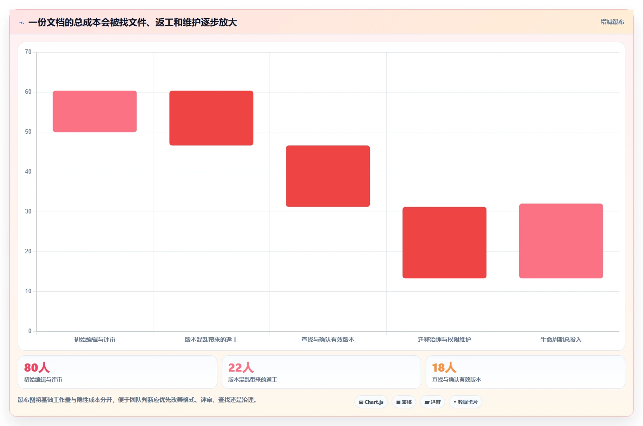
Task: Click the 迁移治理与权限维护 red bar
Action: pos(445,242)
